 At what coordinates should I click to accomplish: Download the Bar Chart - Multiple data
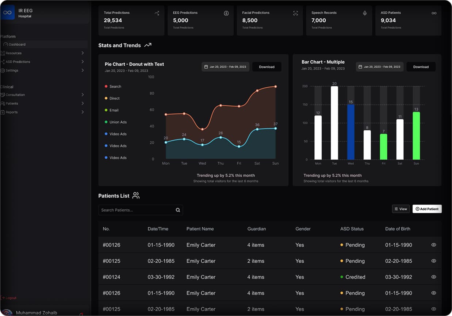421,67
